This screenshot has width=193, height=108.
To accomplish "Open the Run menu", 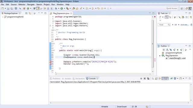I will click(x=53, y=4).
